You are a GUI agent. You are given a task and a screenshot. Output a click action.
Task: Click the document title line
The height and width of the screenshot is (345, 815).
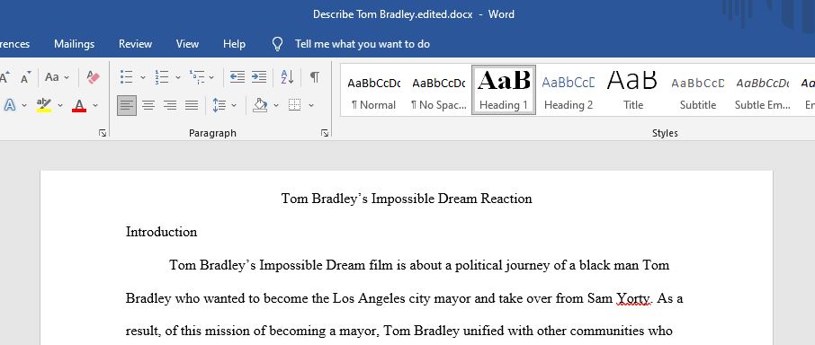click(407, 199)
